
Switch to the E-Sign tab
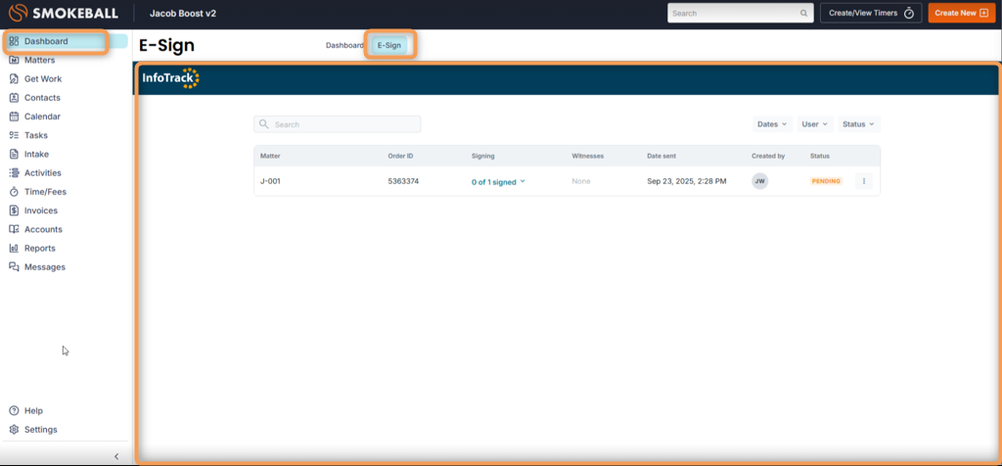[x=389, y=45]
